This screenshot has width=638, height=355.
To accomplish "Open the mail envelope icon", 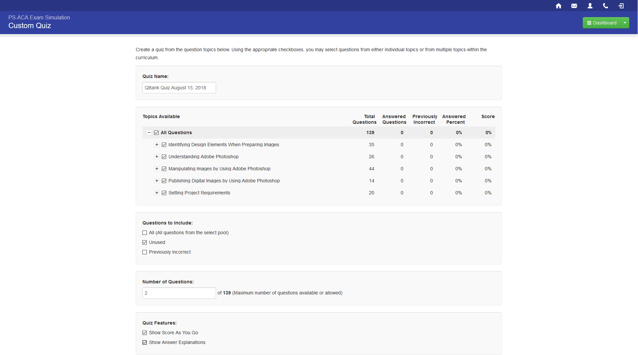I will coord(574,6).
